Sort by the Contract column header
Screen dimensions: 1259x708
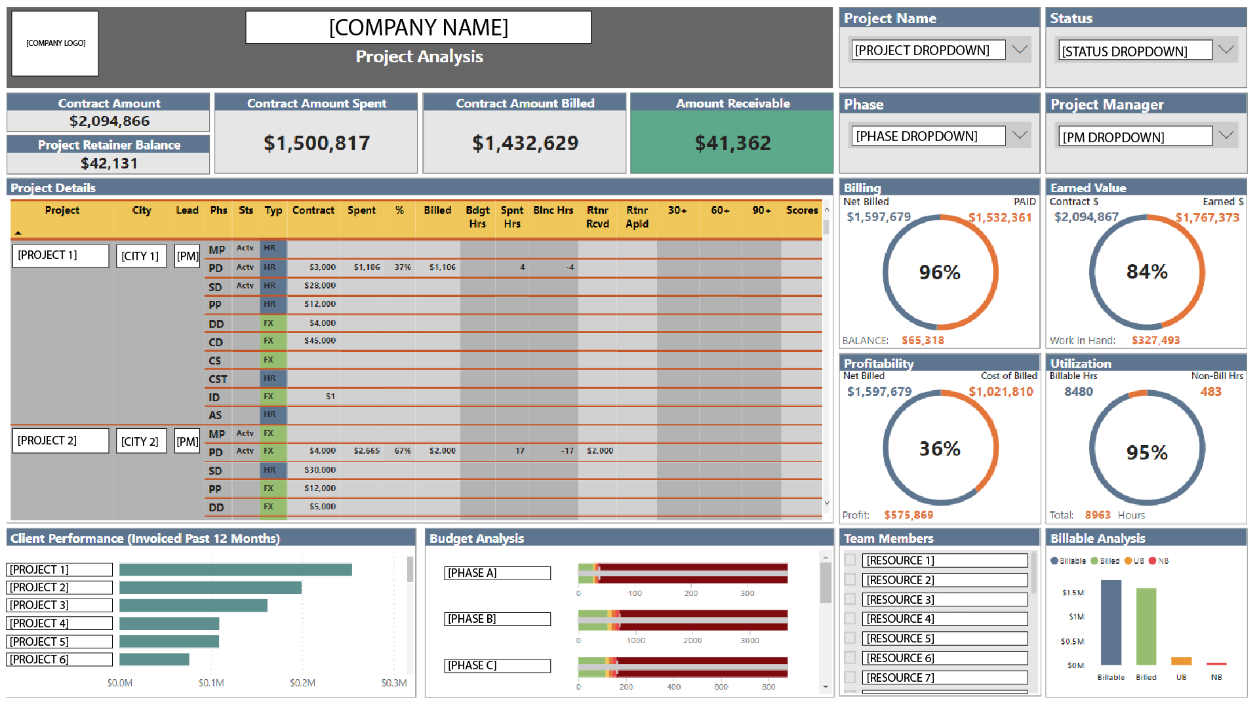click(x=313, y=210)
